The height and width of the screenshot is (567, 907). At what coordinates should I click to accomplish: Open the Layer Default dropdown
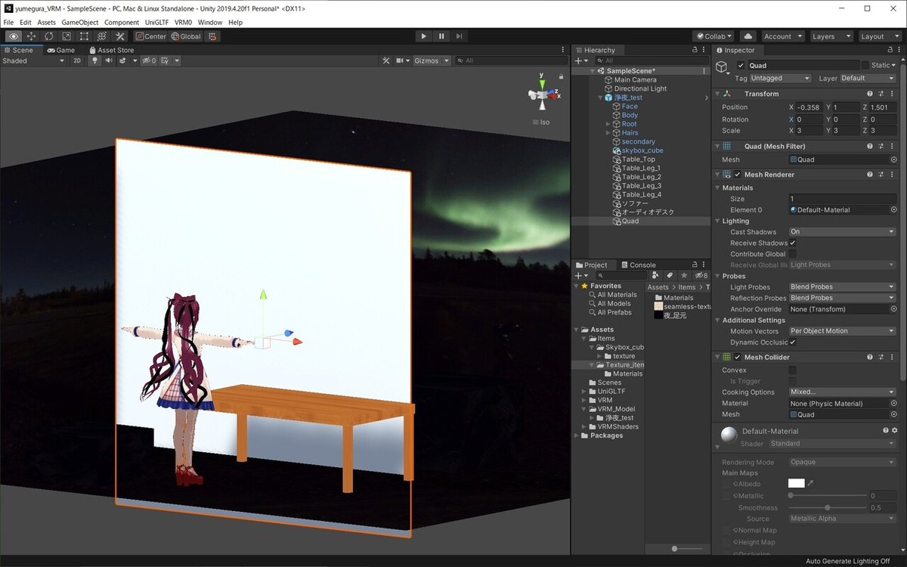tap(868, 79)
